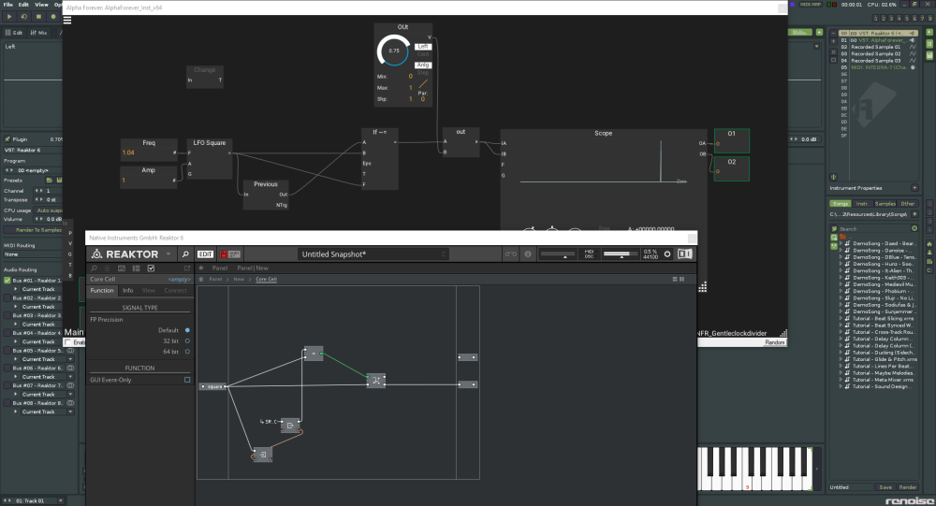Click Native Instruments NI logo

point(685,254)
